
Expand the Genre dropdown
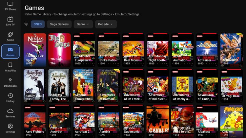[x=83, y=24]
